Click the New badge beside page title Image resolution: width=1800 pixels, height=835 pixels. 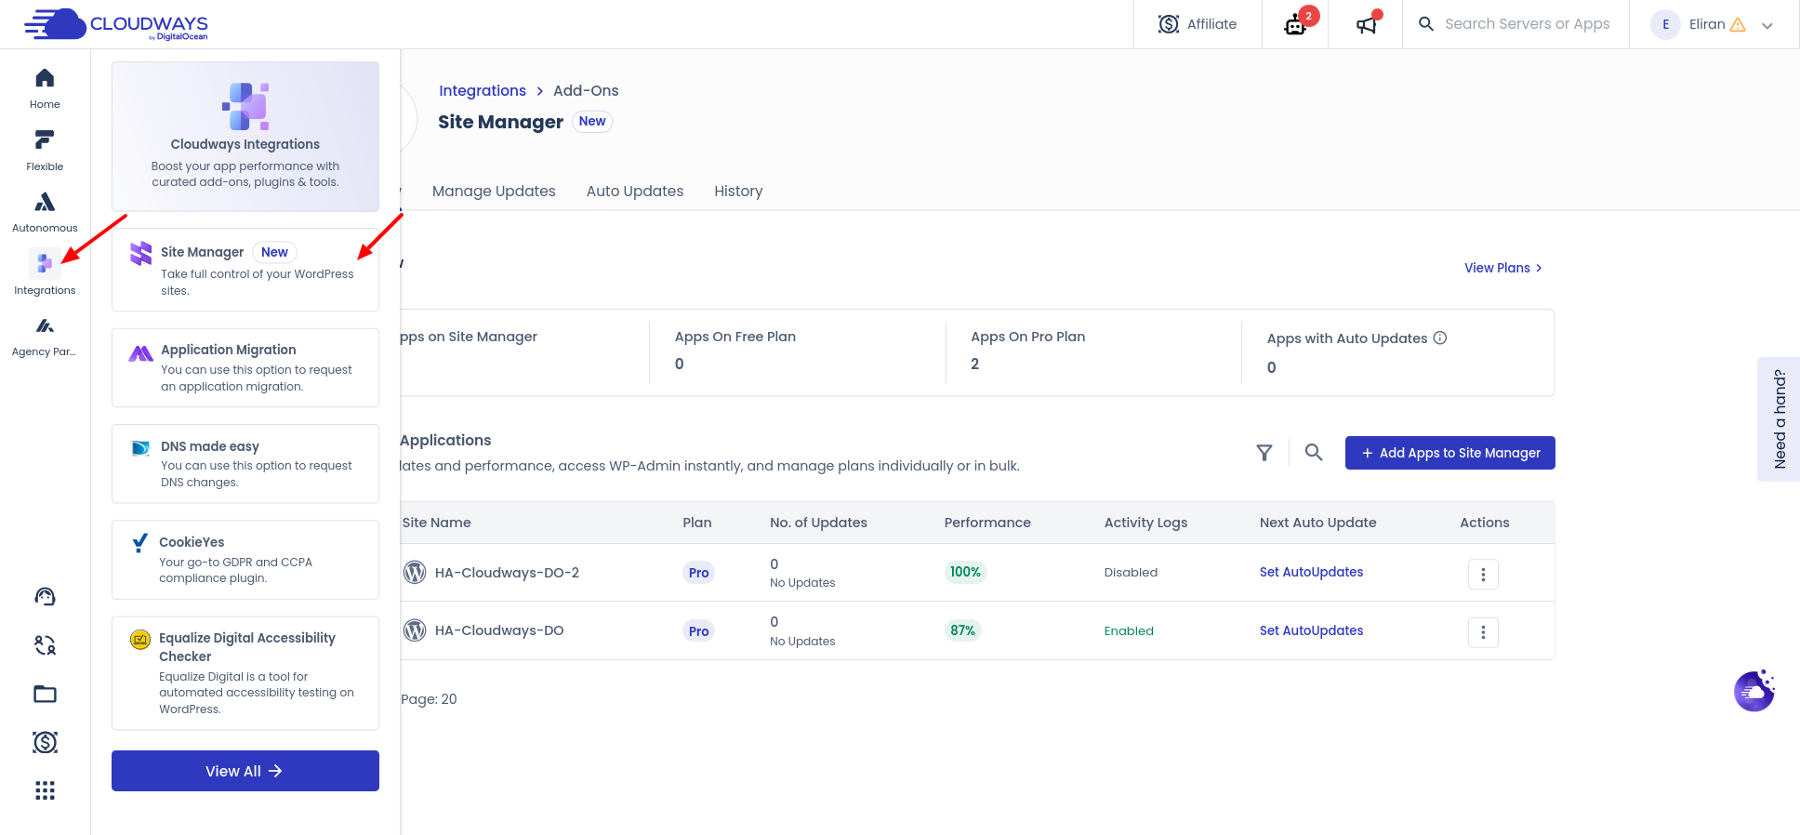592,121
